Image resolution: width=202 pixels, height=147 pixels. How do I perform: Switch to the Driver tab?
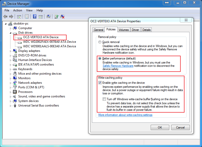(x=135, y=30)
